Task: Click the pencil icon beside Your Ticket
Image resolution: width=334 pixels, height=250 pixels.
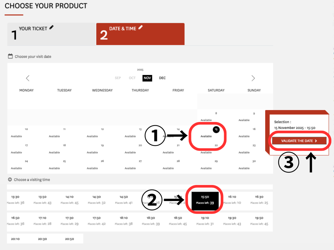Action: point(51,28)
